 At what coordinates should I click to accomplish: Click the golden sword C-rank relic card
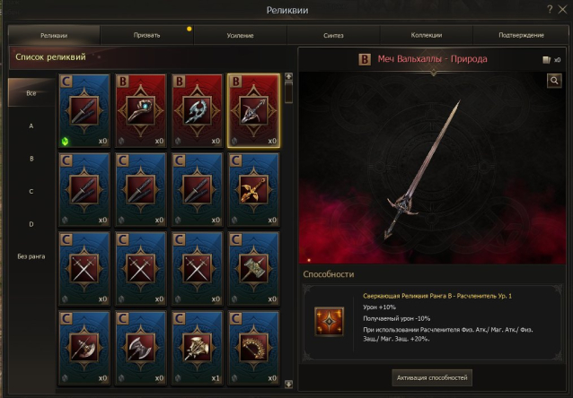254,190
